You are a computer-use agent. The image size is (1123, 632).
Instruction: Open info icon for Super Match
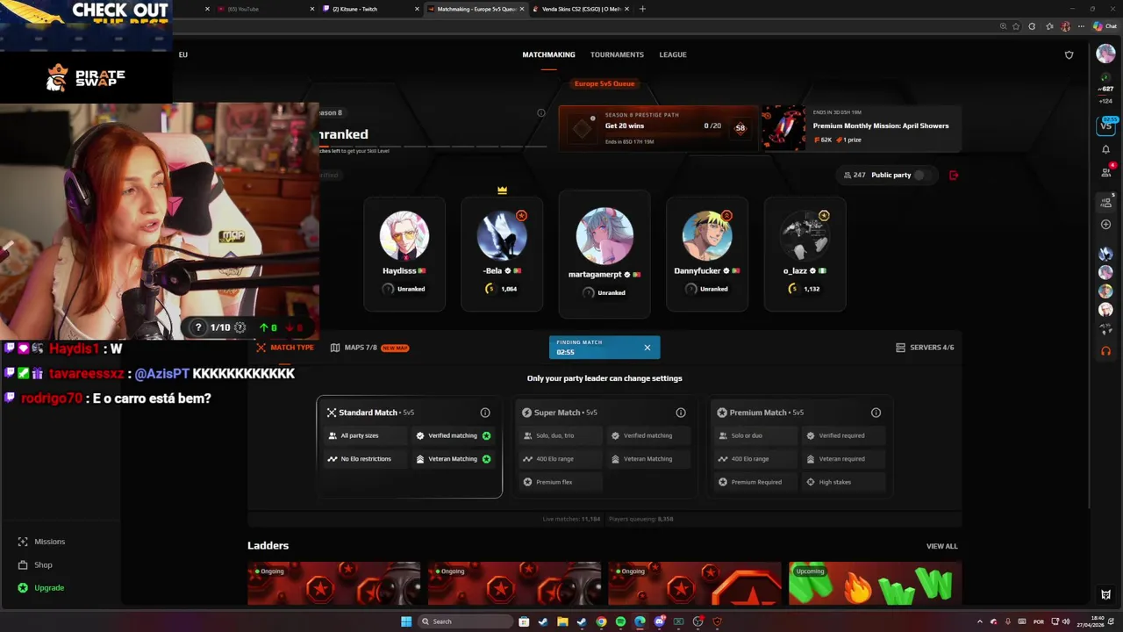point(681,413)
